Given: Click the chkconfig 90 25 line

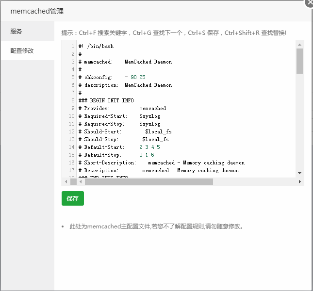Looking at the screenshot, I should [x=112, y=77].
